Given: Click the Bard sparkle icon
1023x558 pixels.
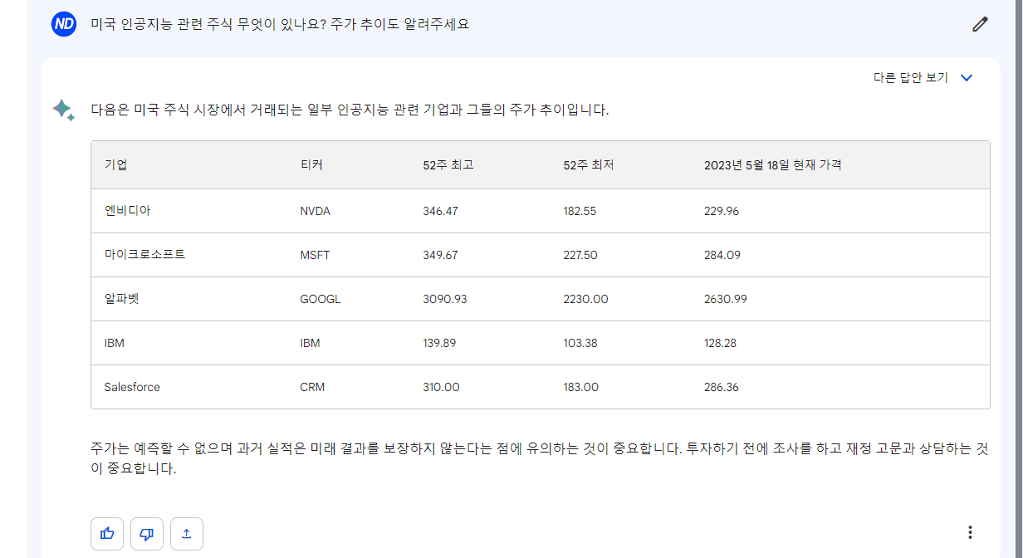Looking at the screenshot, I should tap(64, 110).
